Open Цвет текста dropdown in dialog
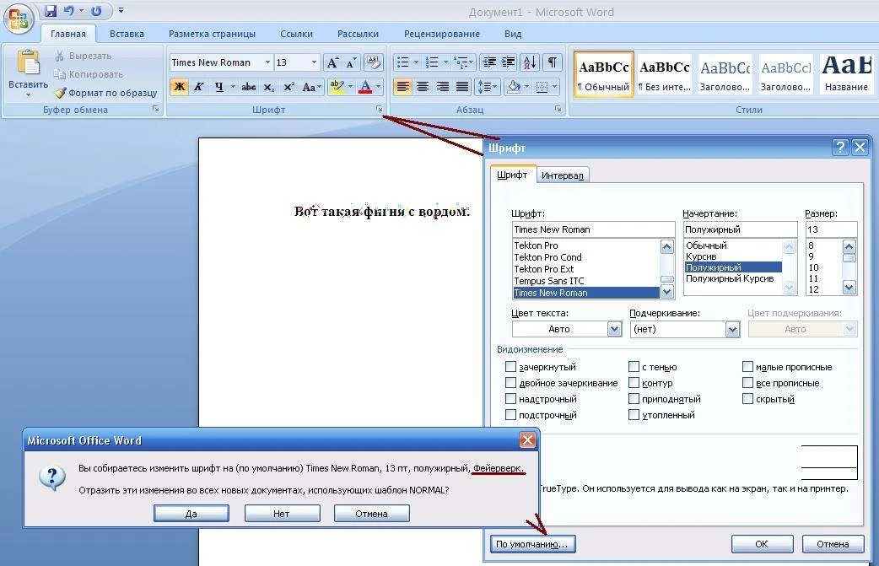The width and height of the screenshot is (879, 566). click(615, 329)
